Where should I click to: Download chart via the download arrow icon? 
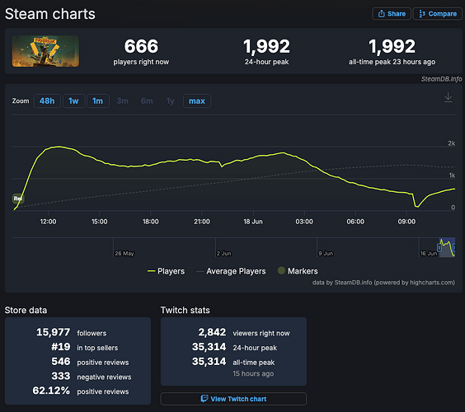coord(448,97)
